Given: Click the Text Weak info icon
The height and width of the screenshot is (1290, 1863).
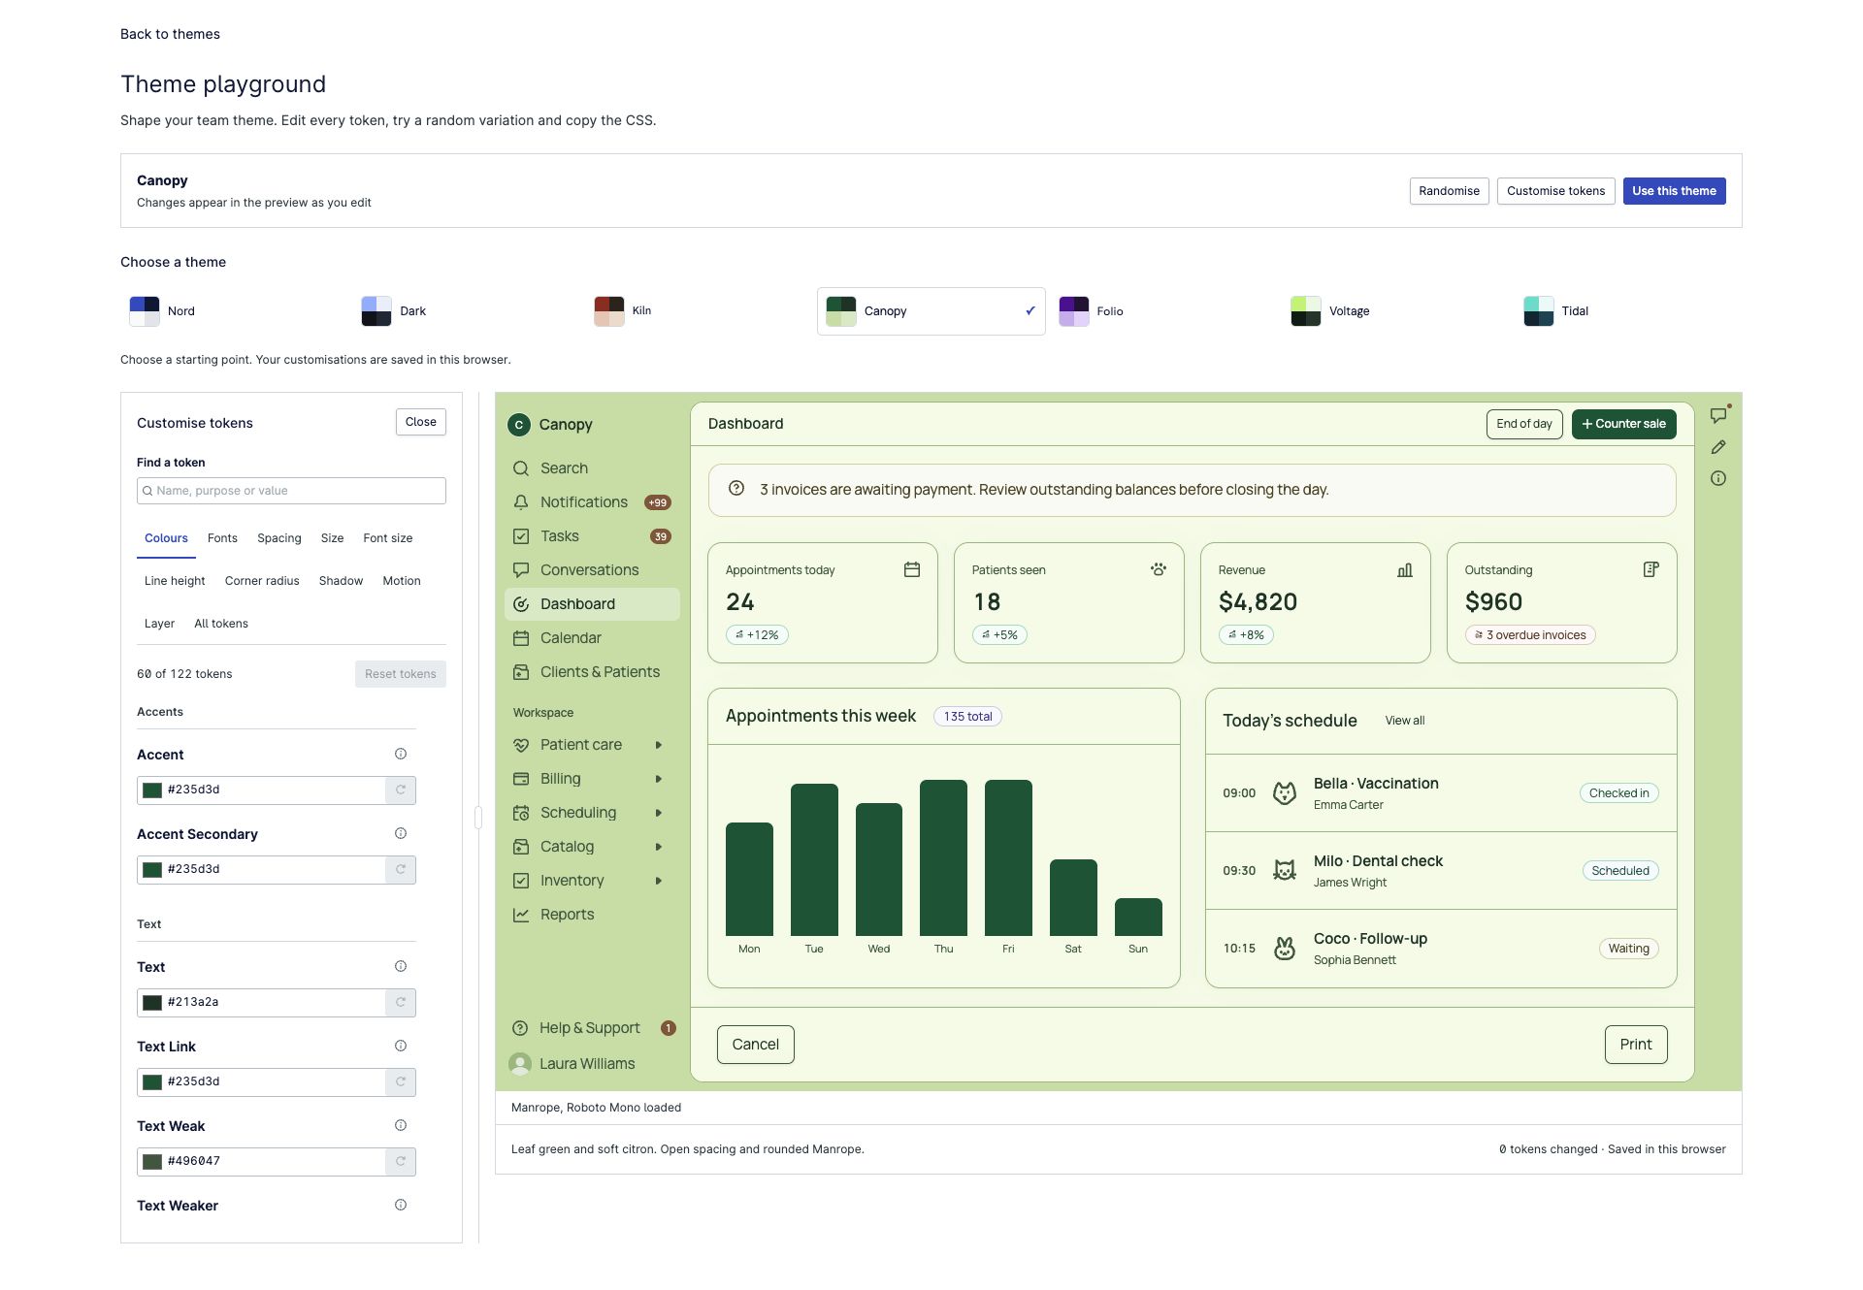Looking at the screenshot, I should tap(401, 1125).
